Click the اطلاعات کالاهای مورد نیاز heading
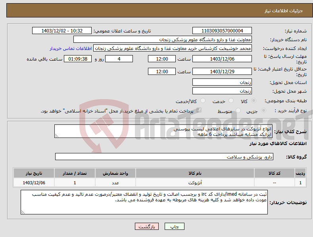Screen dimensions: 313x237 (x=278, y=143)
